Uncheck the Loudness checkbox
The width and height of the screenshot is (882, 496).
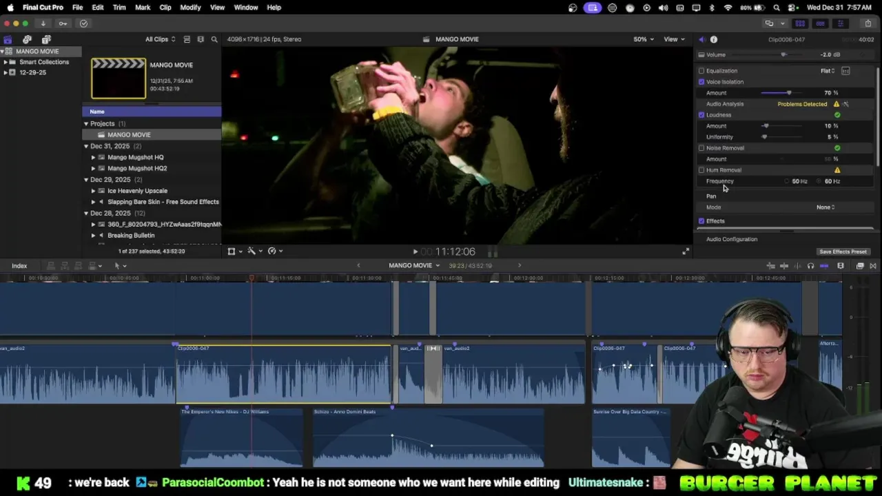click(701, 115)
